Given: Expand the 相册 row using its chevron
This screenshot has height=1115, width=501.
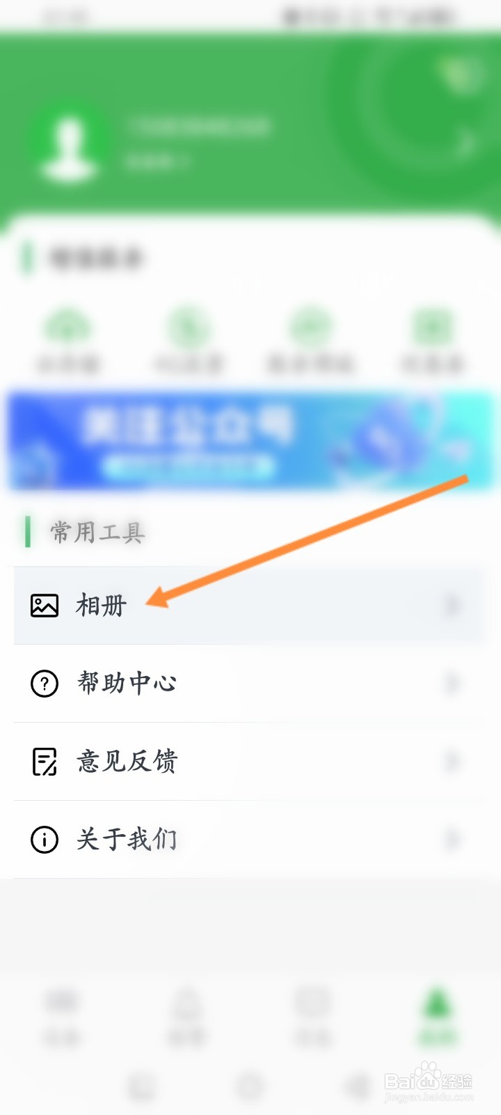Looking at the screenshot, I should 452,605.
